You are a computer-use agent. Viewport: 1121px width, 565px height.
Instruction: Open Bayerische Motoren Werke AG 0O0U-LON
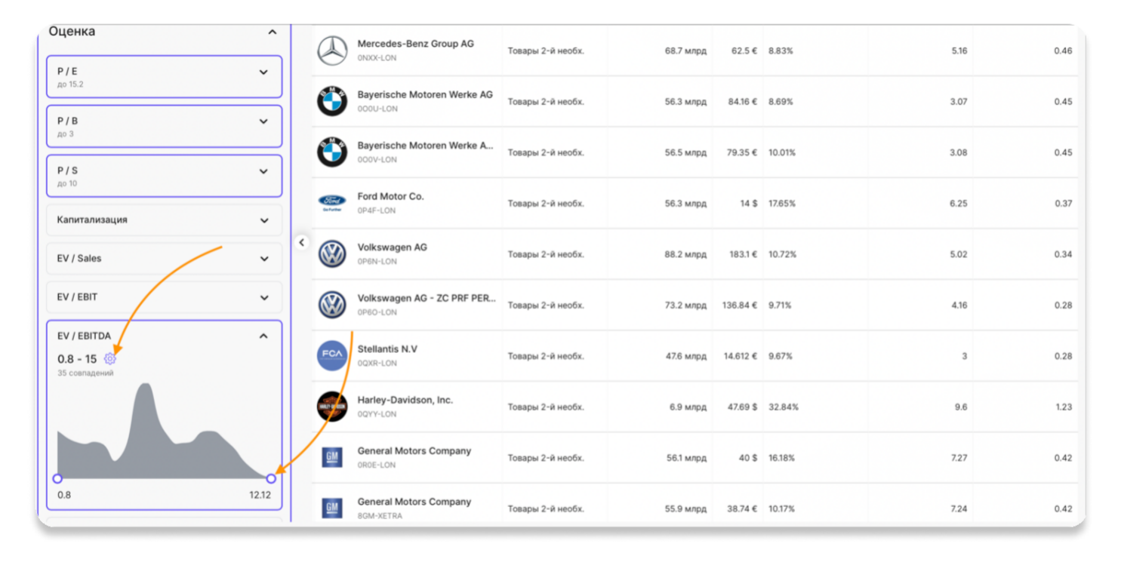425,94
